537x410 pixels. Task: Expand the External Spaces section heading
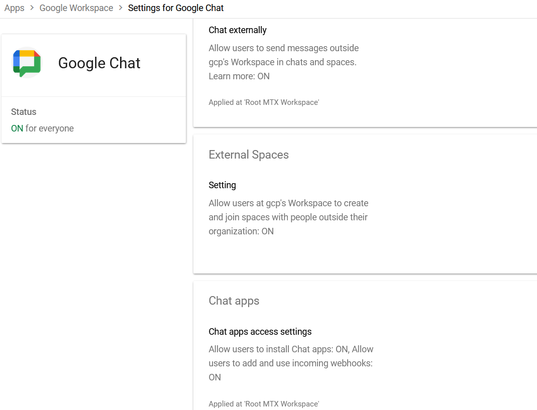249,155
